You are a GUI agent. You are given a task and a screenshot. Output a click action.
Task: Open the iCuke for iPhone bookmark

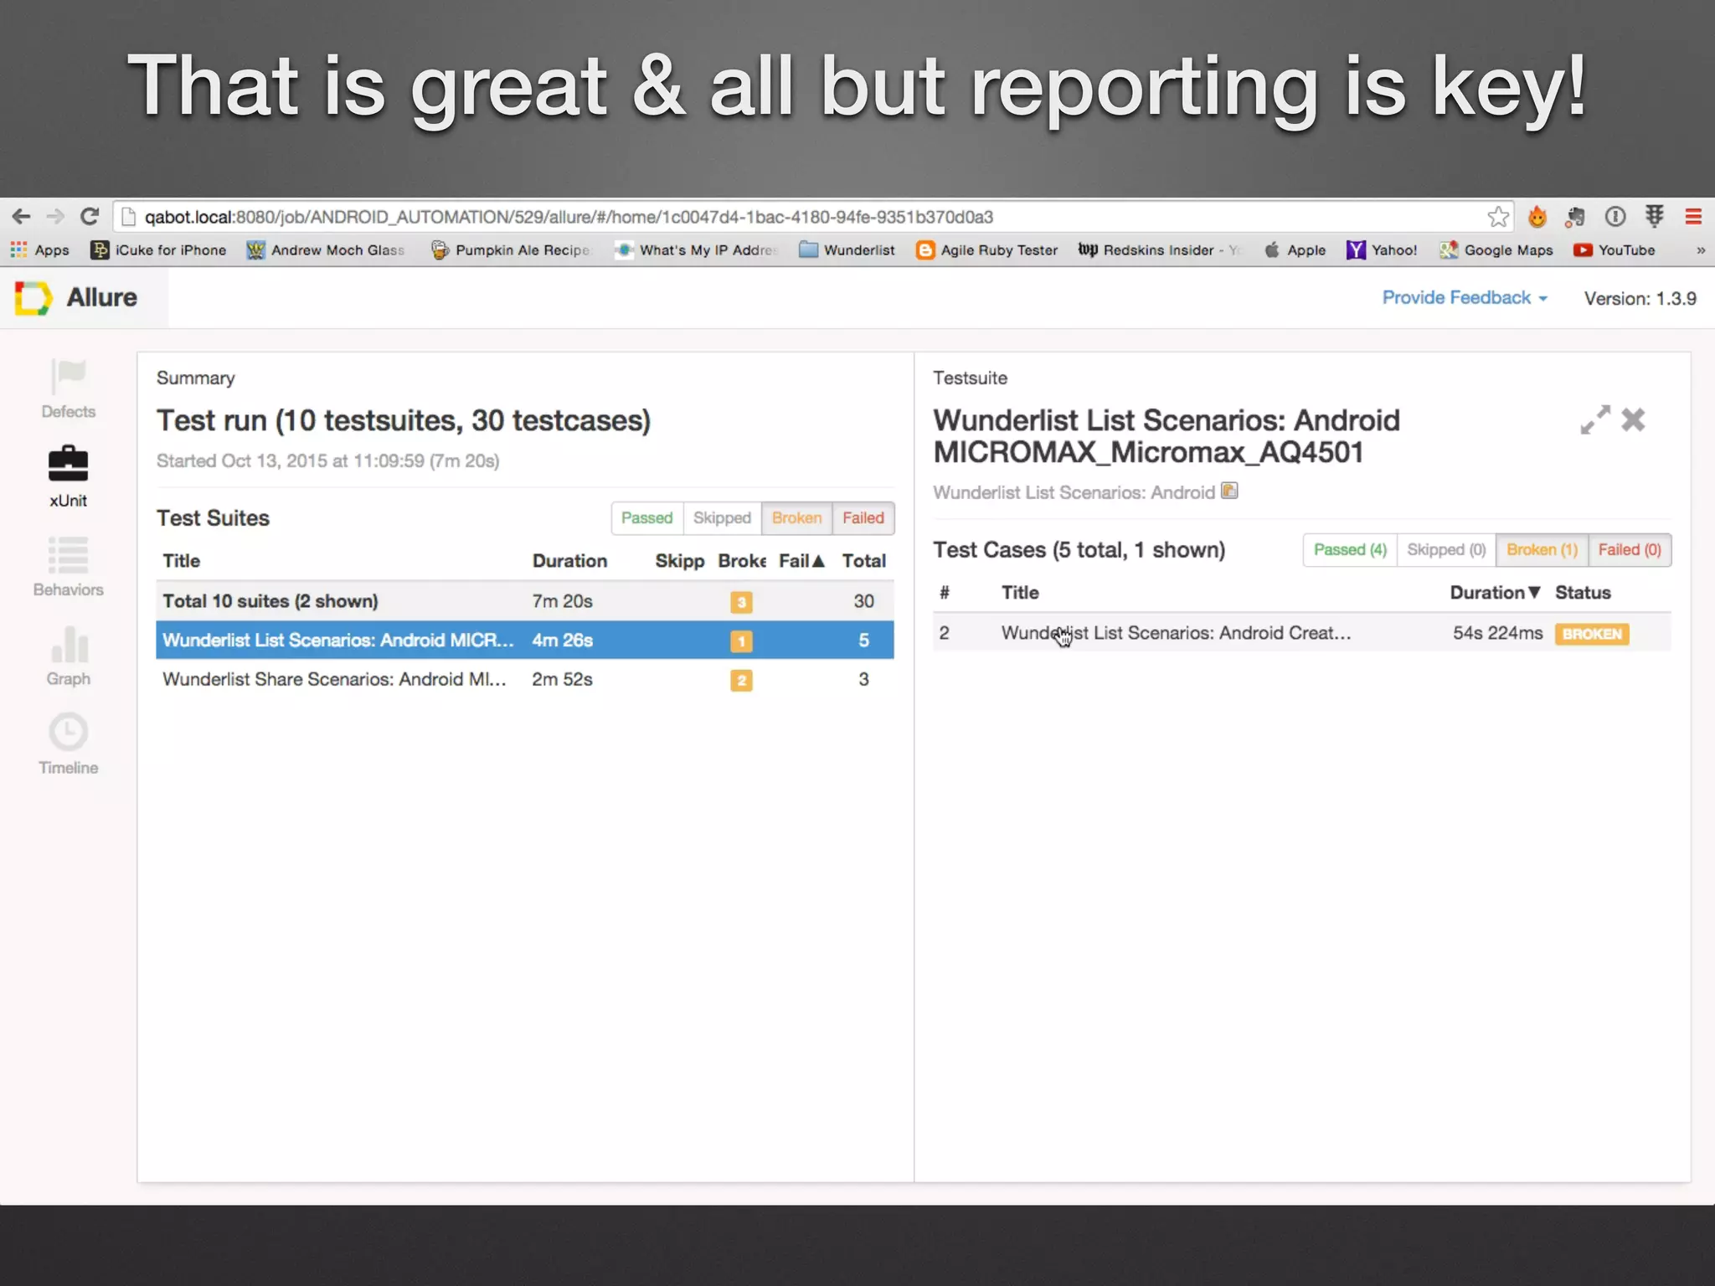pos(158,249)
